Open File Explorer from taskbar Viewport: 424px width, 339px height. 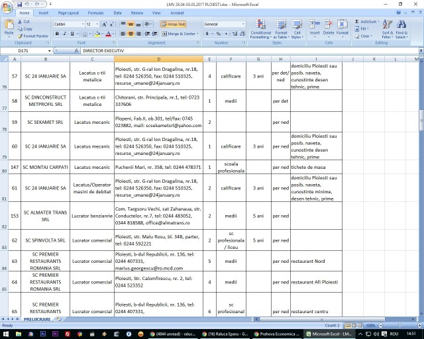19,334
